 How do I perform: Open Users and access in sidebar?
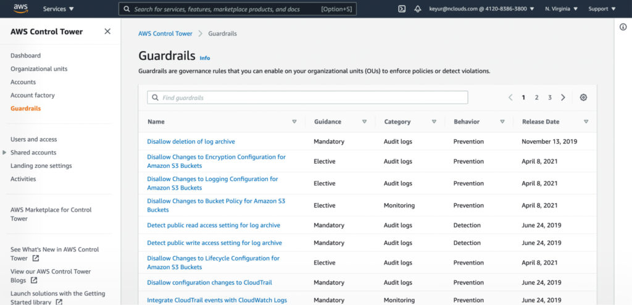pos(34,140)
